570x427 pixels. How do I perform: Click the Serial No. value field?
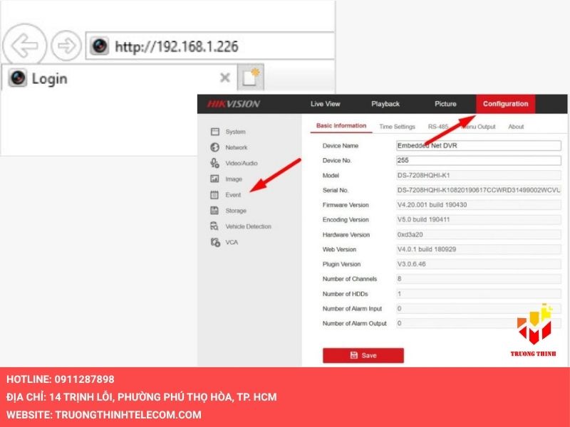coord(478,190)
